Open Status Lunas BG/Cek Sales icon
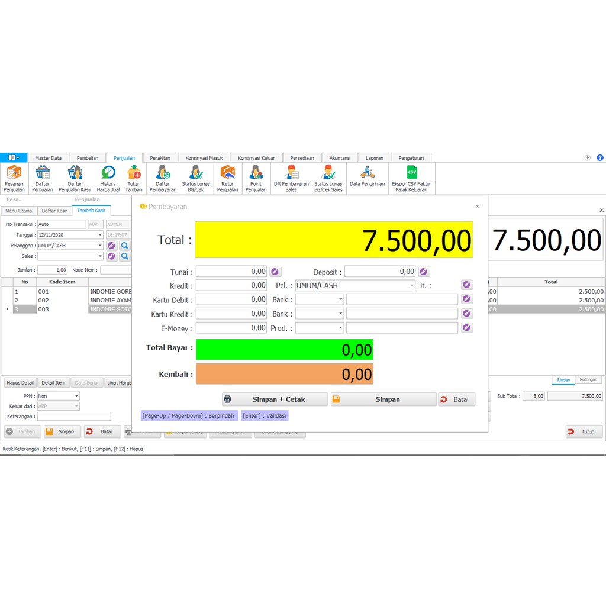 (328, 178)
